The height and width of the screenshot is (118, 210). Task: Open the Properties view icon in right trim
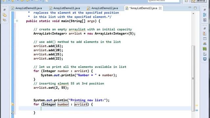[x=205, y=39]
